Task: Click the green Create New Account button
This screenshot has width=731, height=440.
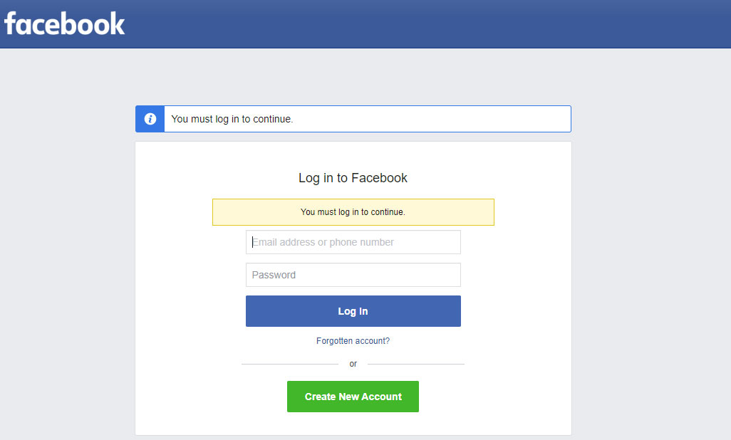Action: click(353, 397)
